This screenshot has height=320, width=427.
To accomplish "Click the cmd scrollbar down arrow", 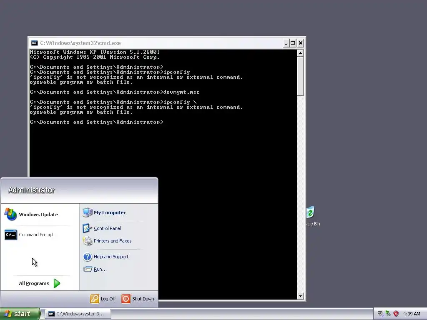I will pos(300,296).
